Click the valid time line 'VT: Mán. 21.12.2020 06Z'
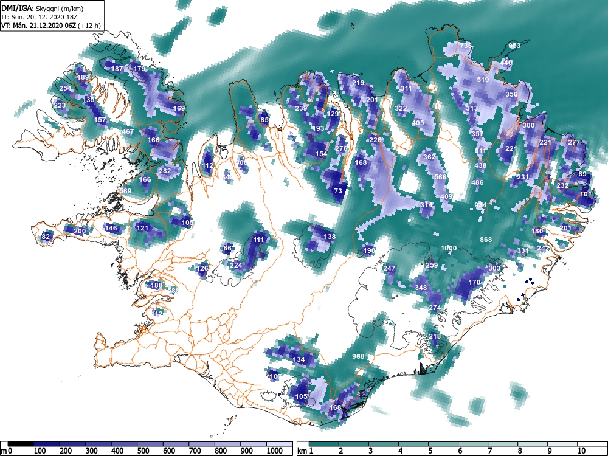The height and width of the screenshot is (456, 608). [x=39, y=26]
